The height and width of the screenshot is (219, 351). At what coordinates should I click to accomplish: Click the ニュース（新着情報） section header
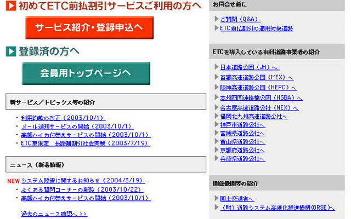[x=106, y=164]
